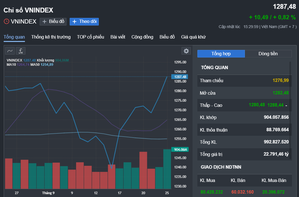Click the change + 10,49 / + 0,82 %
299x197 pixels.
(272, 18)
